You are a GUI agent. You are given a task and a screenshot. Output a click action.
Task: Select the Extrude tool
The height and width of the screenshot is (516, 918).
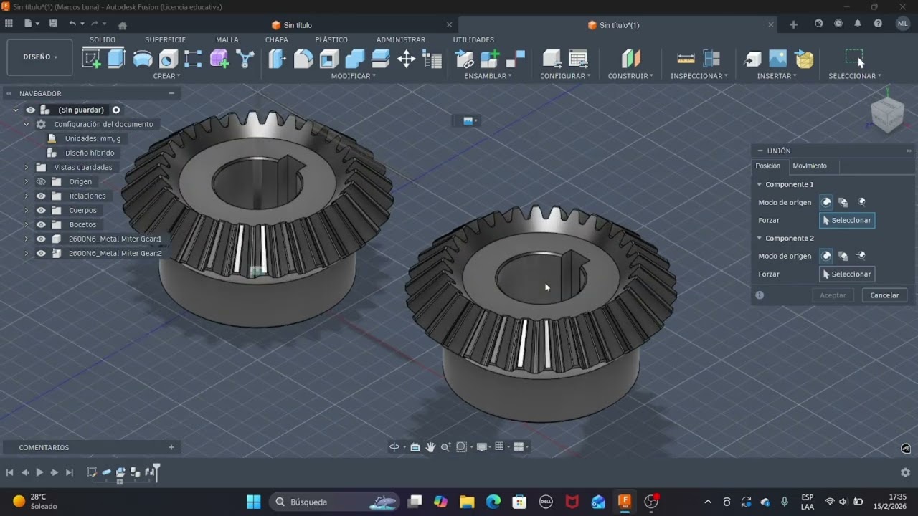[116, 59]
